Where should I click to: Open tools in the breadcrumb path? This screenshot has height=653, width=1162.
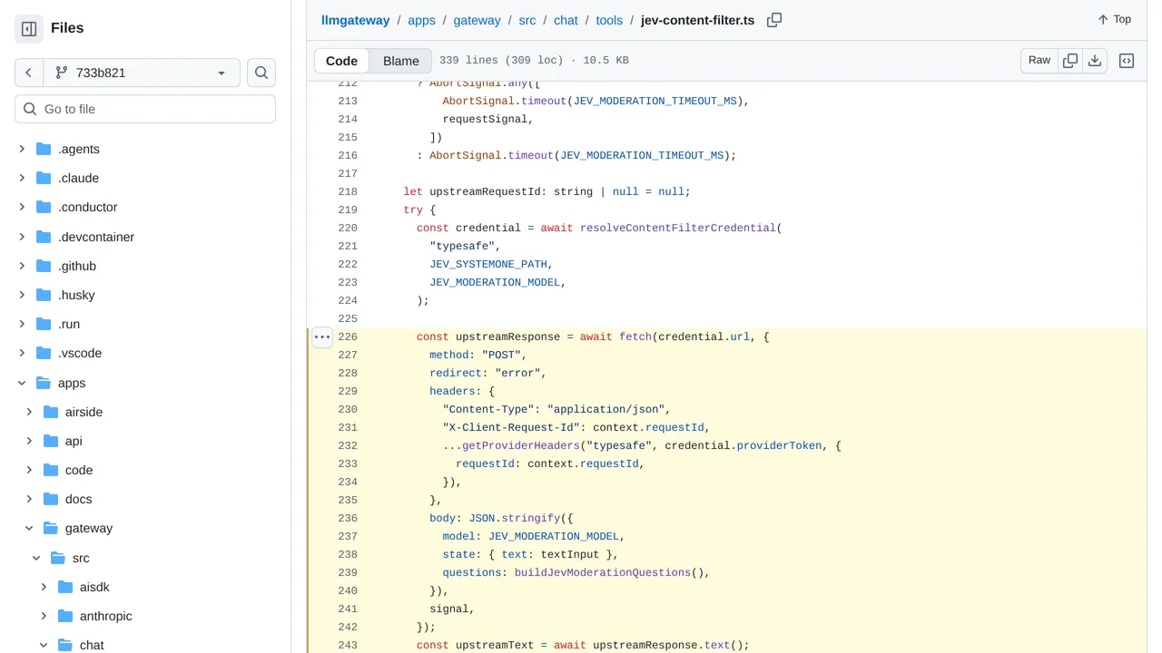[x=609, y=20]
